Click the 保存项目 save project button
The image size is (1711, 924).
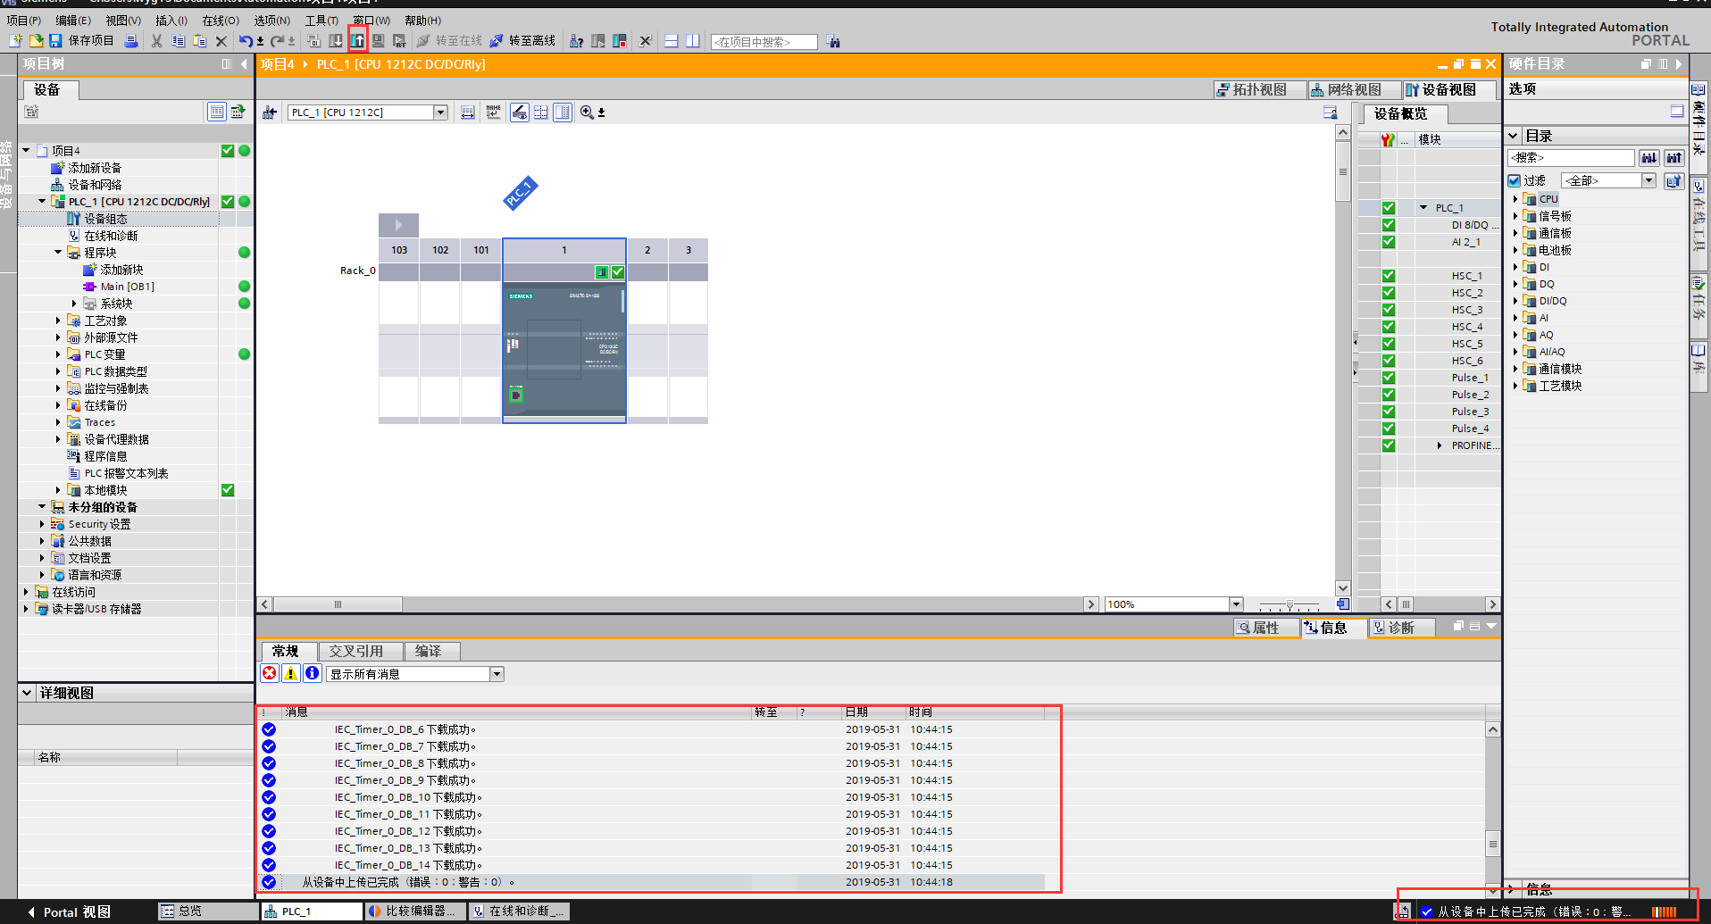[81, 41]
